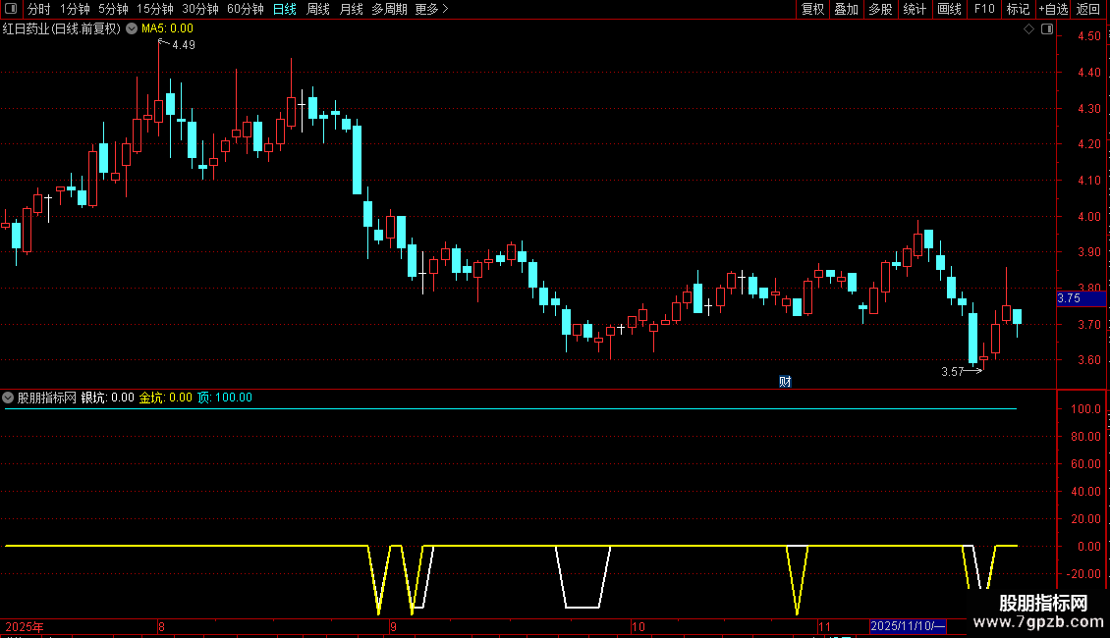
Task: Click the month 10 time axis marker
Action: (x=638, y=627)
